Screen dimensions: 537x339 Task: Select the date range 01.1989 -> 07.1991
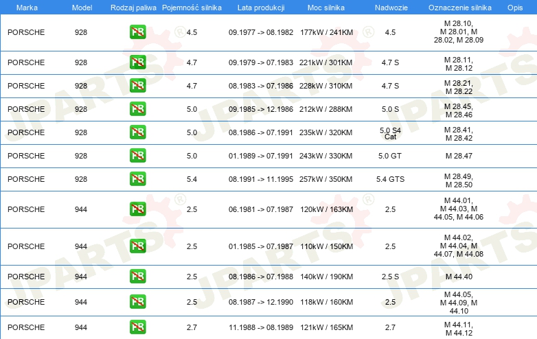[x=261, y=156]
